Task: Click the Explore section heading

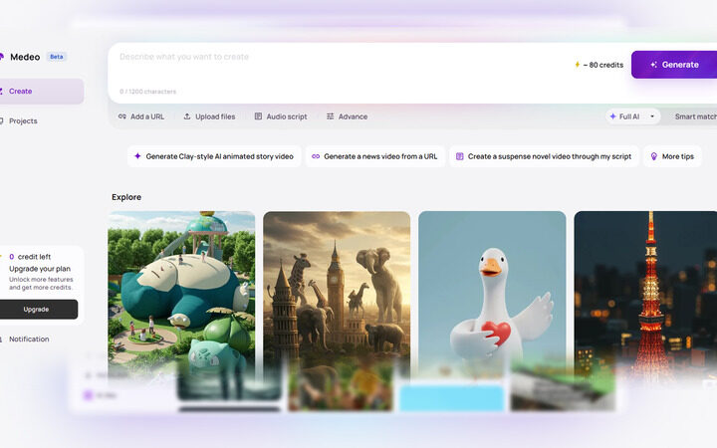Action: click(x=126, y=197)
